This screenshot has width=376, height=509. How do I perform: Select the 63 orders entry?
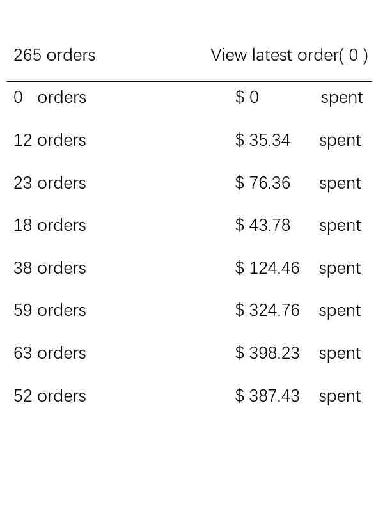coord(50,353)
